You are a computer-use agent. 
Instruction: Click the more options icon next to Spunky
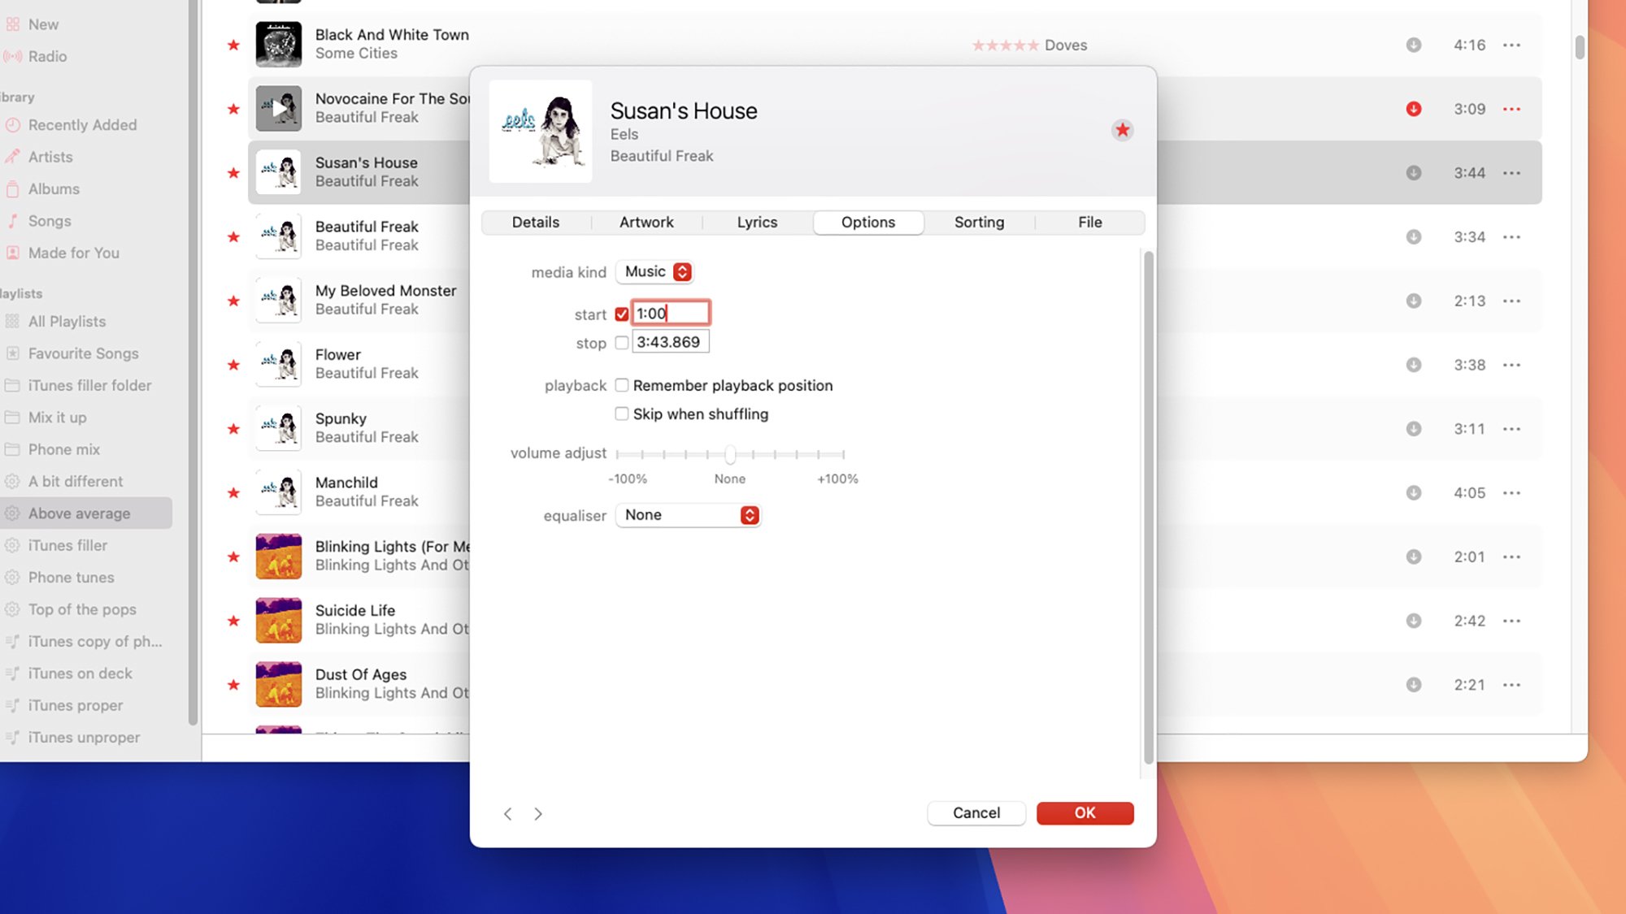click(x=1511, y=428)
